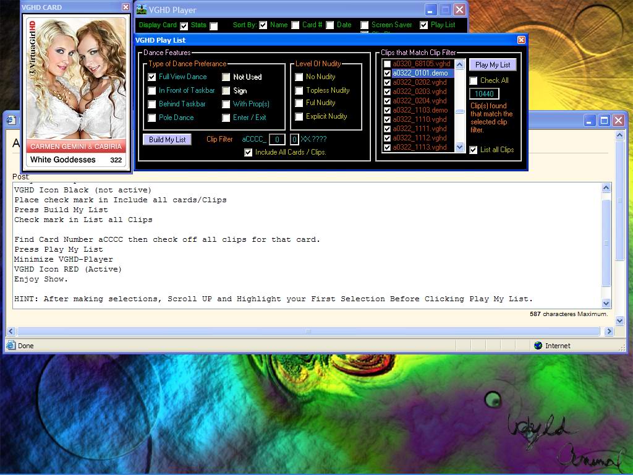Uncheck Include All Cards / Clips
633x475 pixels.
tap(249, 152)
